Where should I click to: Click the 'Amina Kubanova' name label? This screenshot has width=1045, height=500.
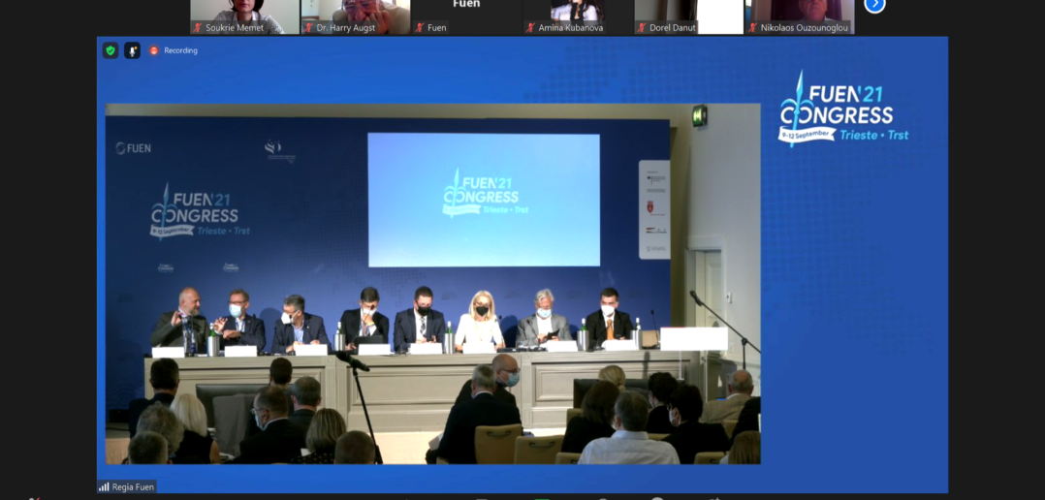(x=571, y=28)
